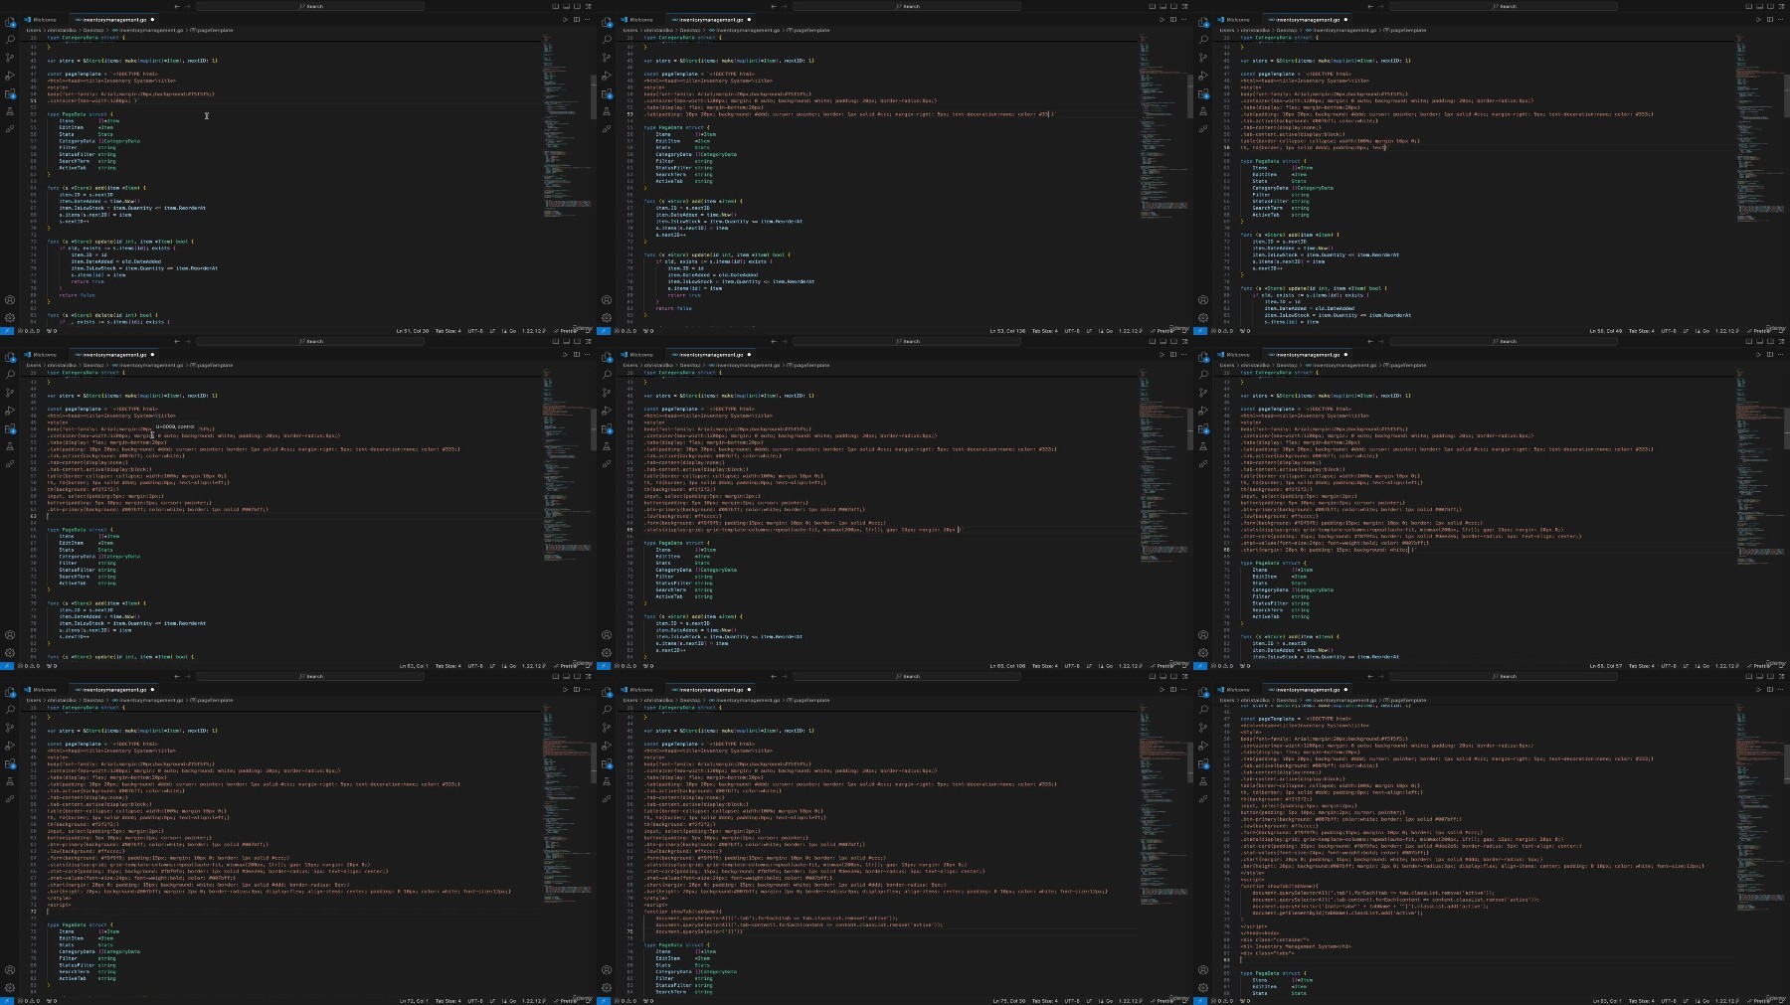Viewport: 1790px width, 1005px height.
Task: Open Accounts icon in the Ln 55, Col 49 window
Action: coord(1203,299)
